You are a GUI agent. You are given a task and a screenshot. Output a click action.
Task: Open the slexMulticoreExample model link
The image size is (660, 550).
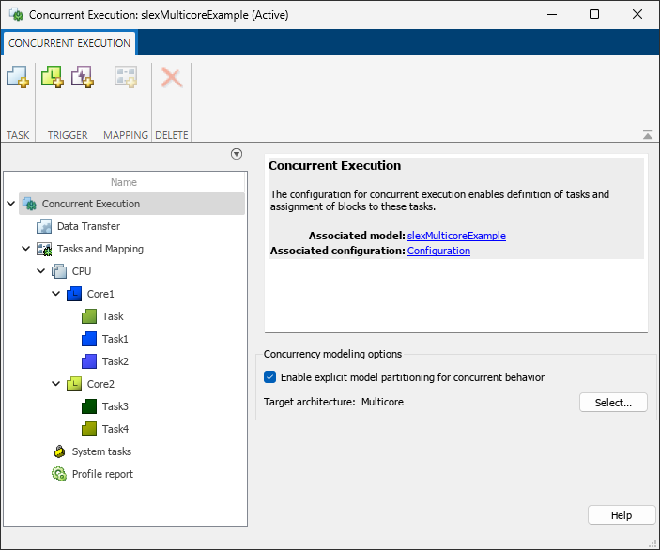pos(456,236)
